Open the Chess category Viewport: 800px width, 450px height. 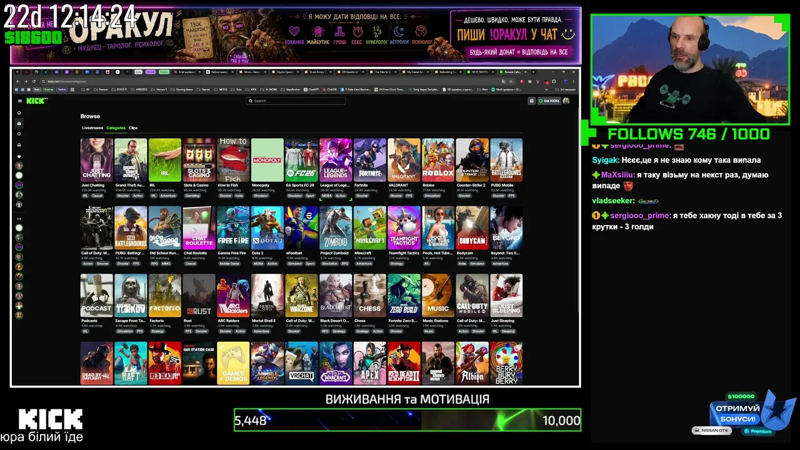coord(369,296)
